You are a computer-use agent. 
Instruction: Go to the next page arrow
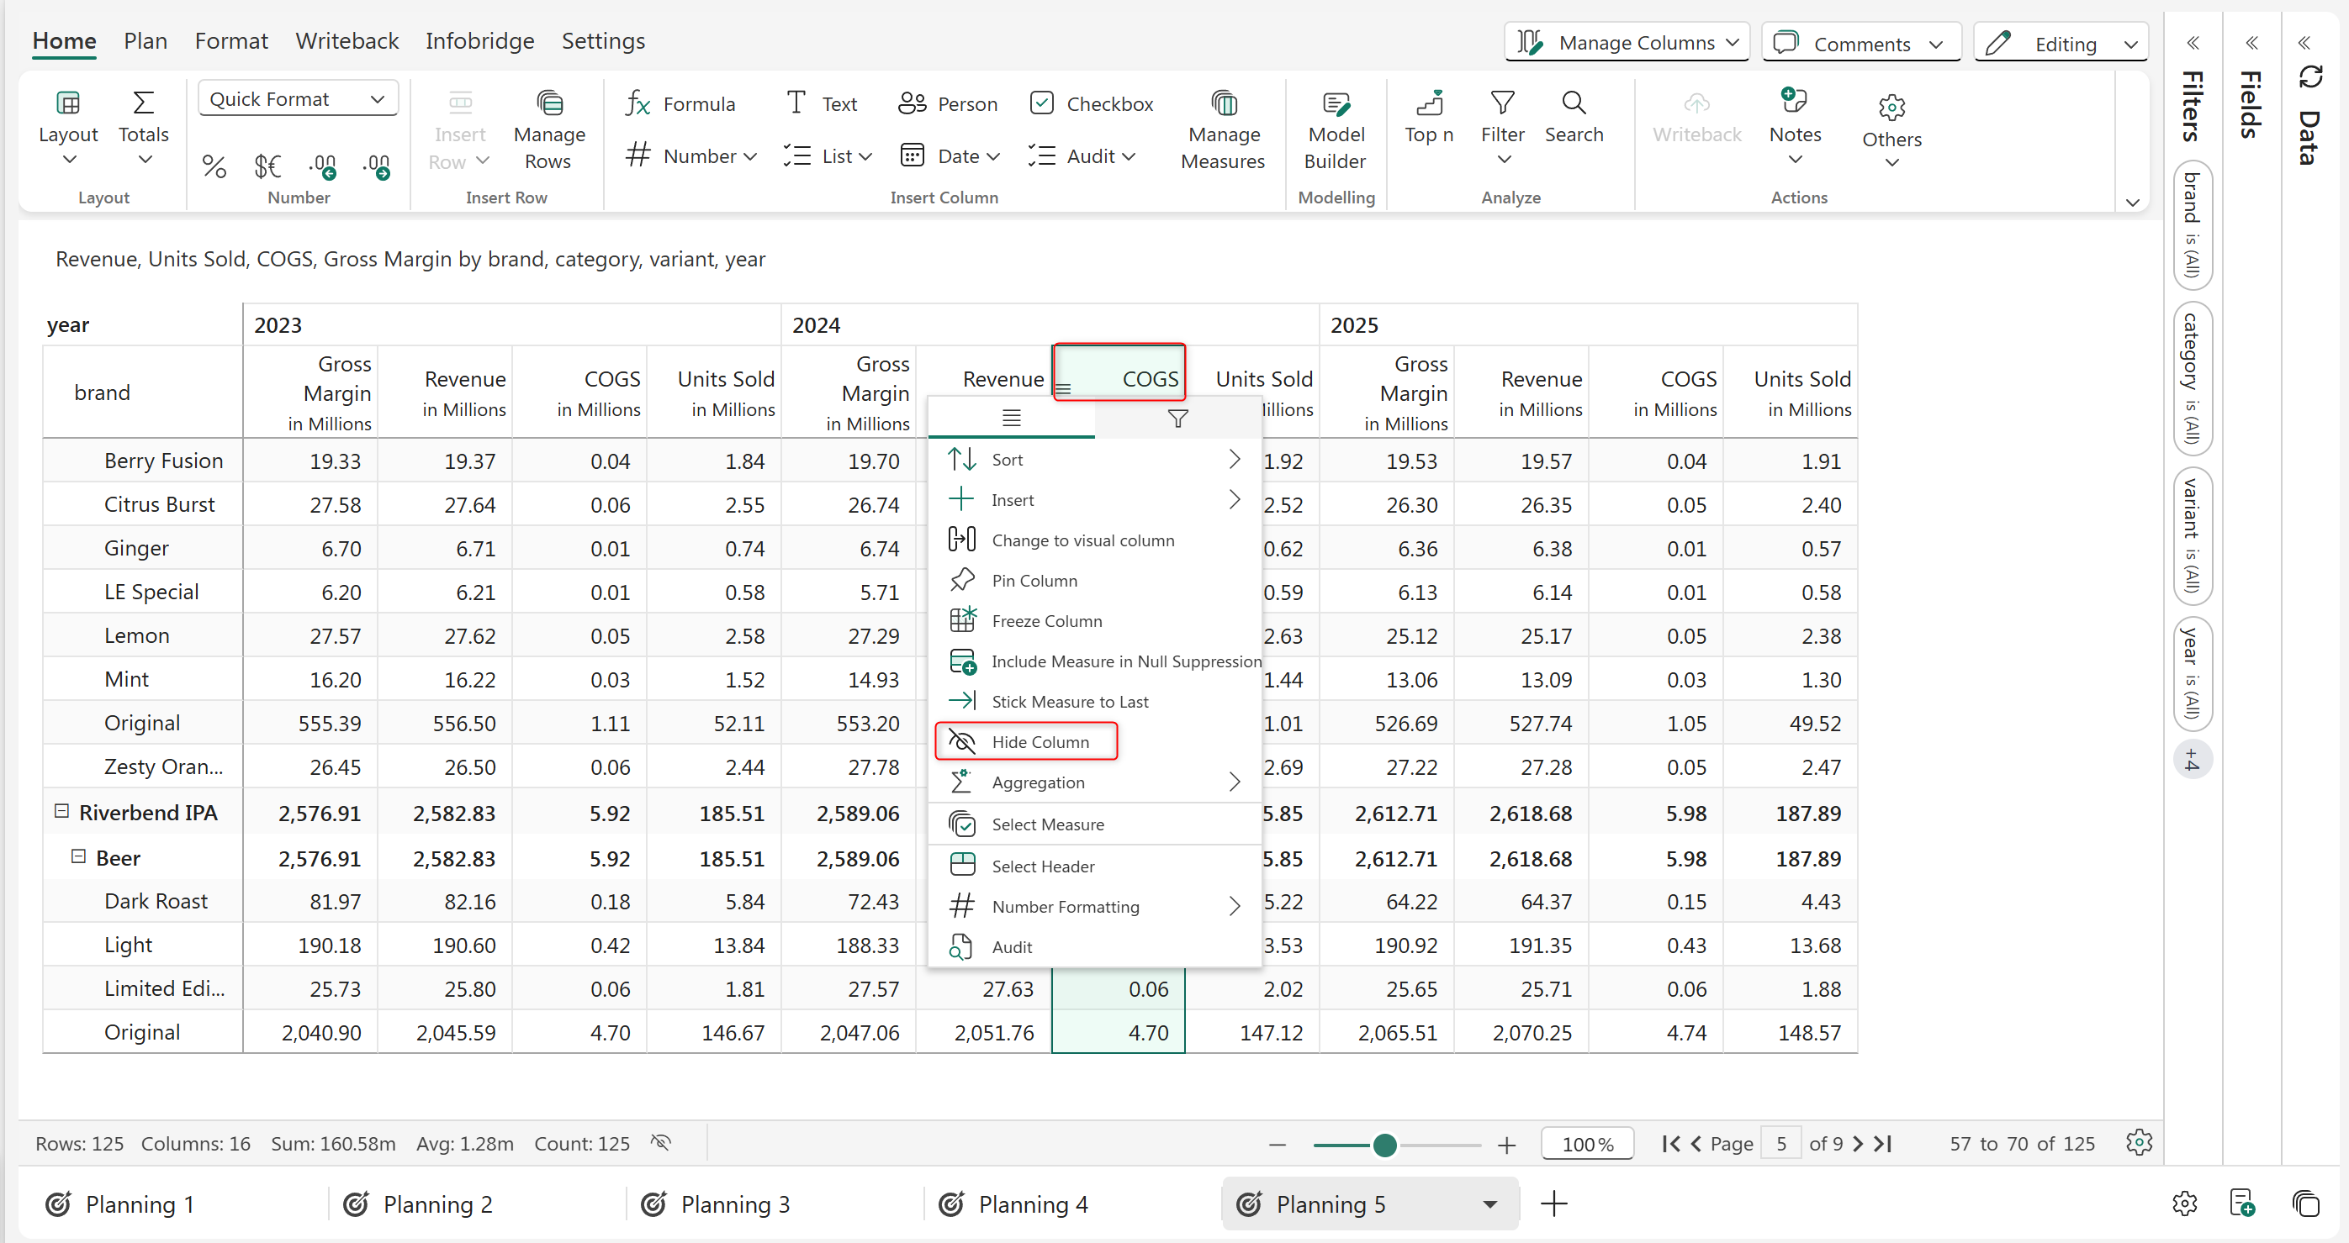point(1858,1144)
